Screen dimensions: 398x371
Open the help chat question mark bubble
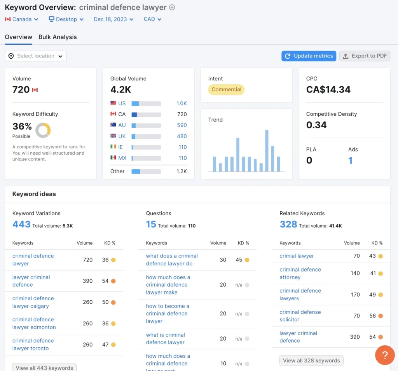[x=384, y=355]
